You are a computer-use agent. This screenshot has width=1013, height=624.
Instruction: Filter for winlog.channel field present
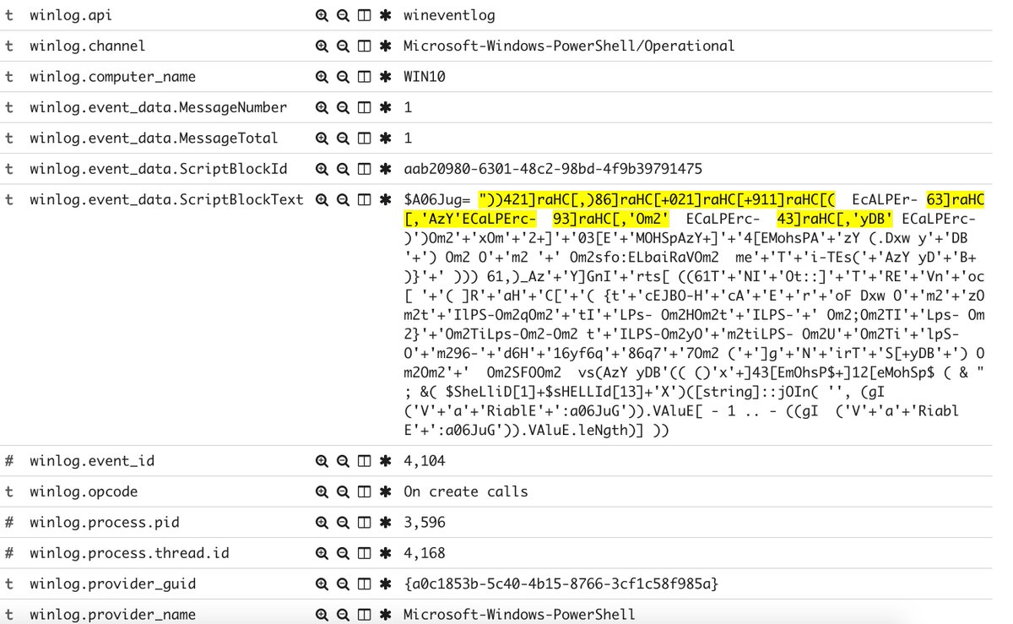click(x=386, y=46)
